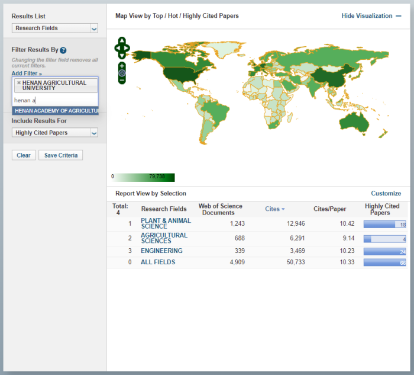Click the Research Fields column header
This screenshot has height=375, width=414.
click(x=164, y=209)
